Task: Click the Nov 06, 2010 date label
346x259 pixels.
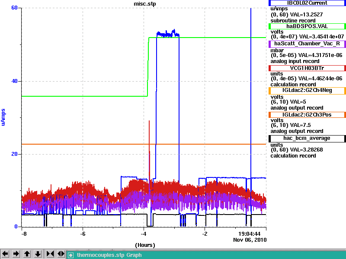Action: 250,240
